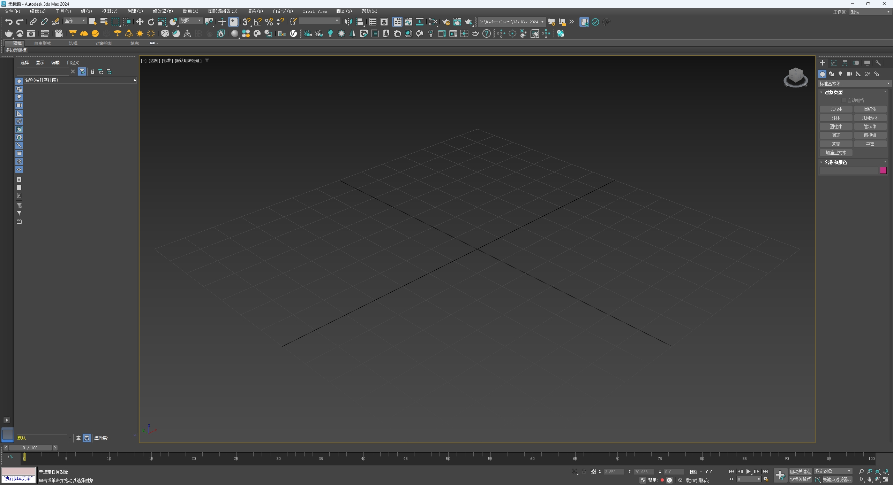893x485 pixels.
Task: Click the Undo icon in the toolbar
Action: (9, 22)
